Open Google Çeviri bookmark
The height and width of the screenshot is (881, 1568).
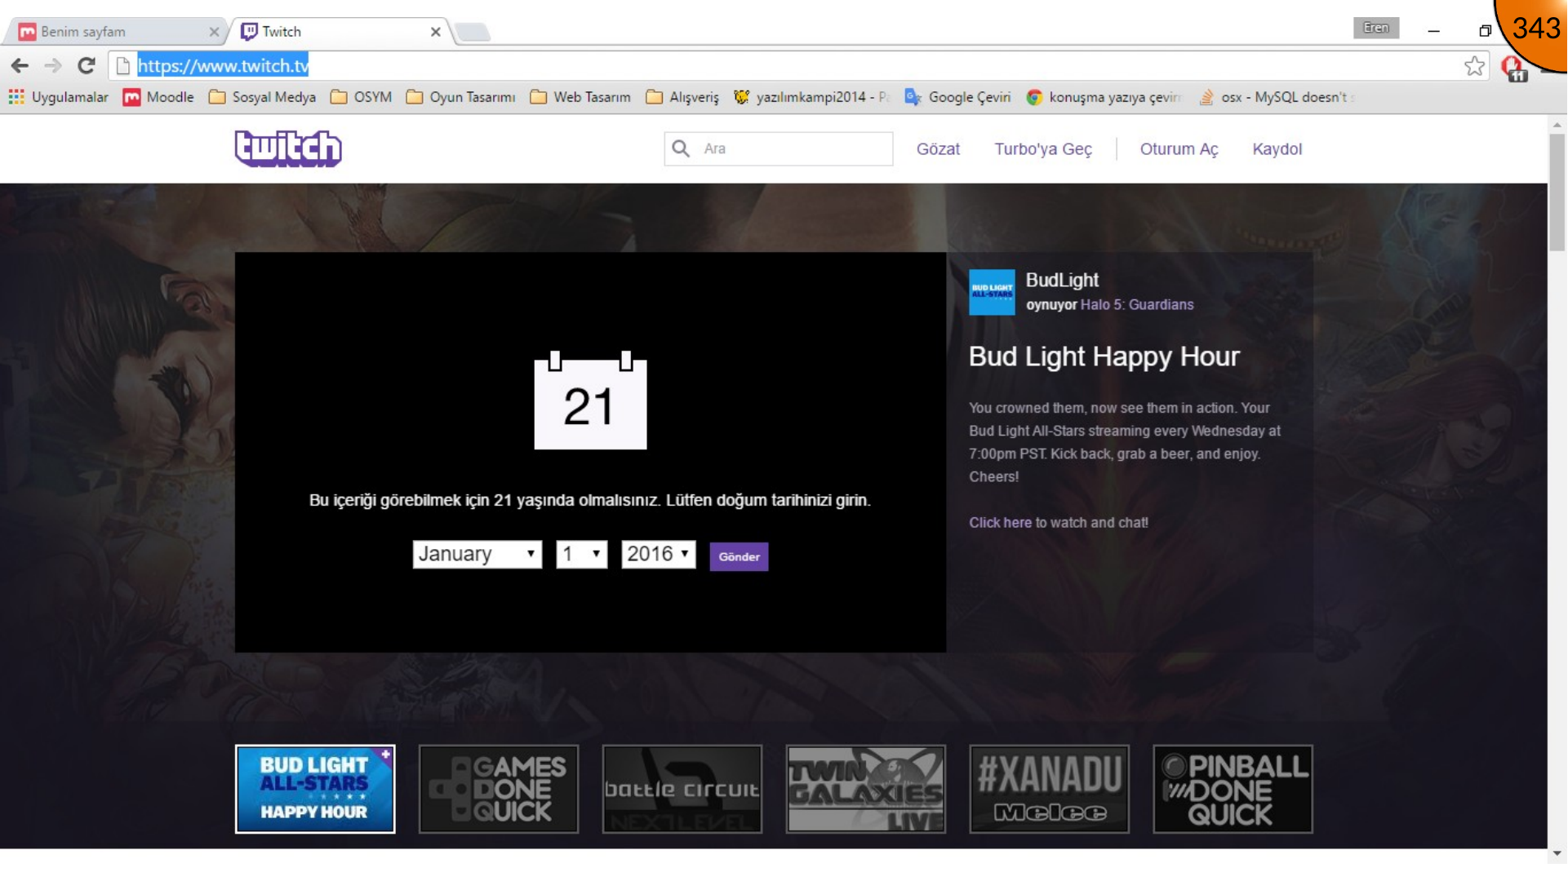[957, 97]
